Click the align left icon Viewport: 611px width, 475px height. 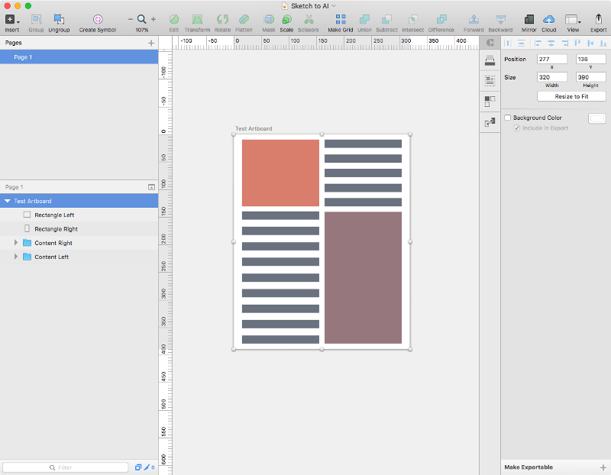tap(538, 43)
